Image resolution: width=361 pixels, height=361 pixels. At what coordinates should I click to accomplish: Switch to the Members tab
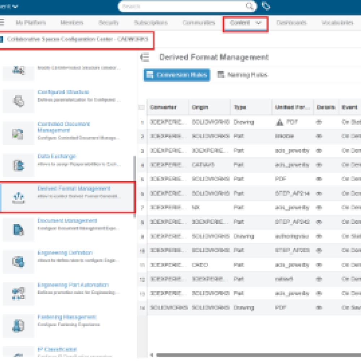point(71,23)
